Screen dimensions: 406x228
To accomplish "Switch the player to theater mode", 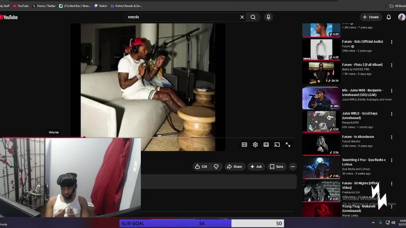I will [x=266, y=145].
